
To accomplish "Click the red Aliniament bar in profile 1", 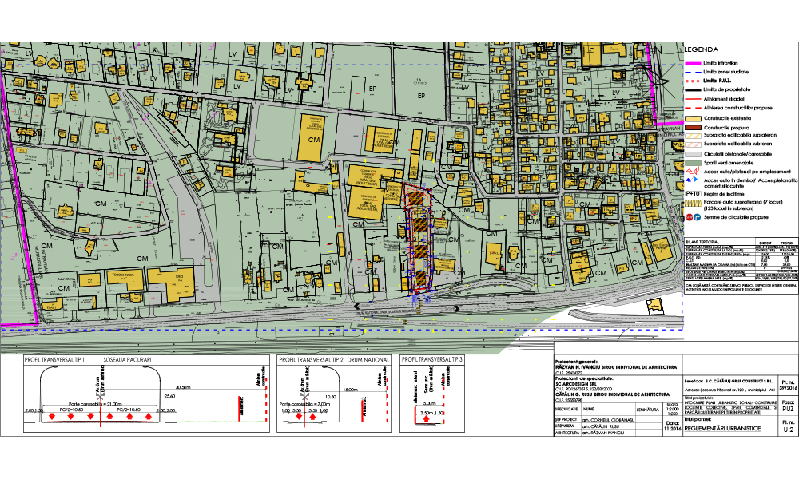I will coord(239,409).
